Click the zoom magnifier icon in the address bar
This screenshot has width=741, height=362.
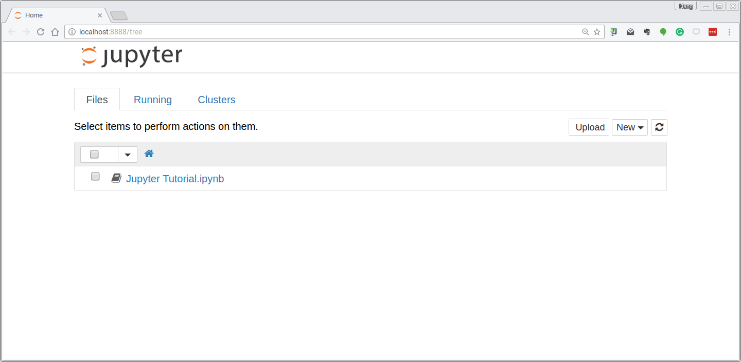[585, 31]
